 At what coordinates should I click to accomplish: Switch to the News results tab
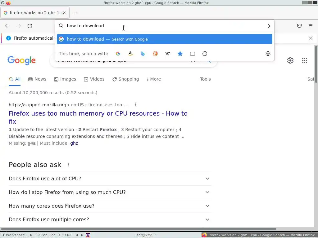click(x=37, y=79)
